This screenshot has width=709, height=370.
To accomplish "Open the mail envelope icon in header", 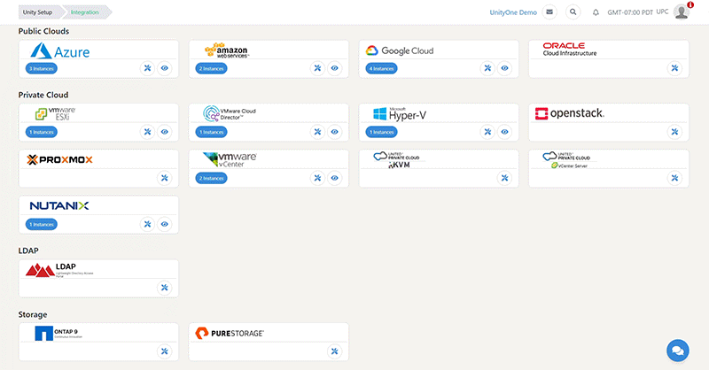I will click(x=549, y=12).
